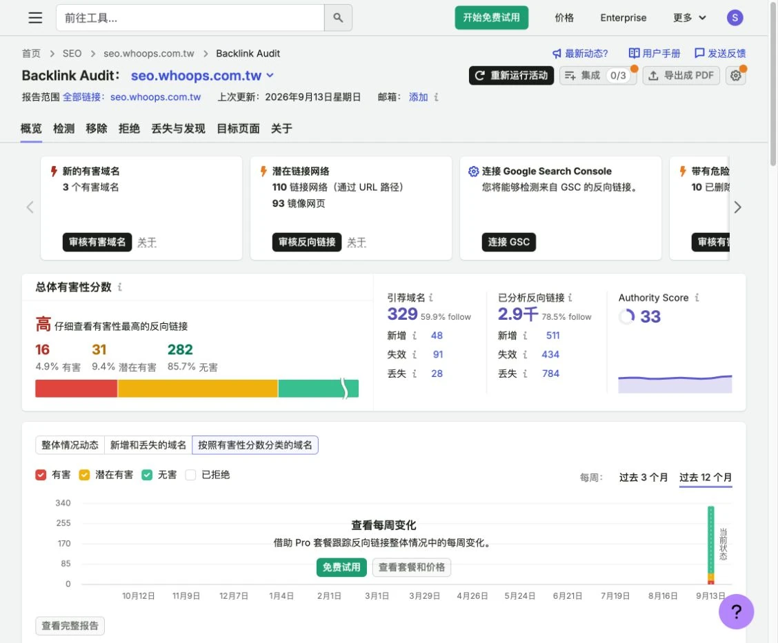Show the next card with right arrow
Image resolution: width=778 pixels, height=643 pixels.
tap(737, 207)
